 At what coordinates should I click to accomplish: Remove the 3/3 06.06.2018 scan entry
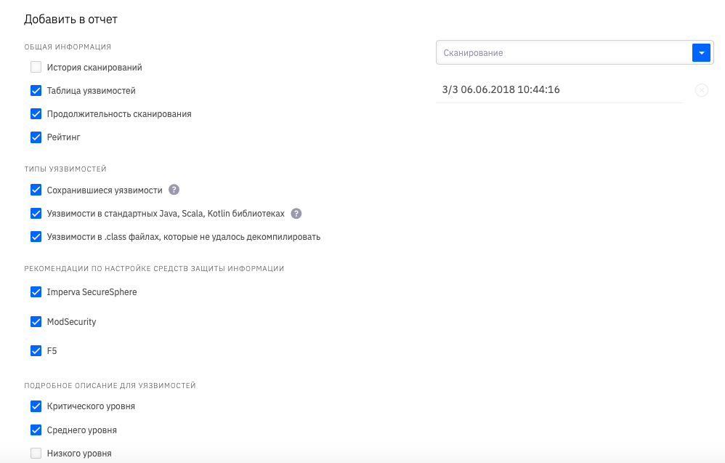click(x=701, y=90)
